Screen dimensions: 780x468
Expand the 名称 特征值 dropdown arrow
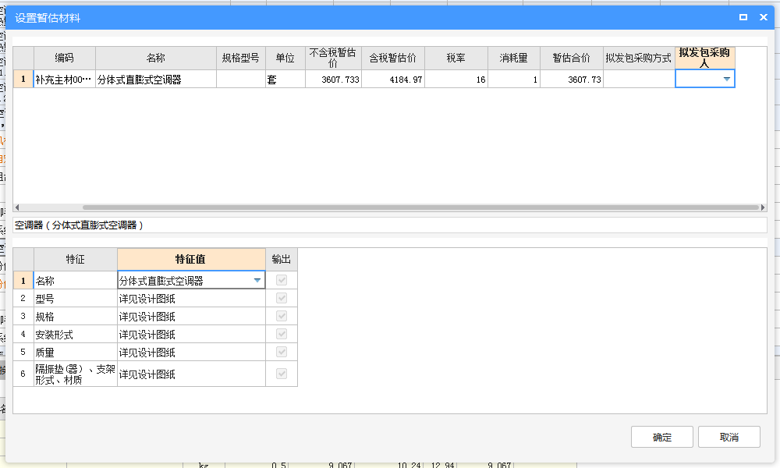click(x=257, y=280)
